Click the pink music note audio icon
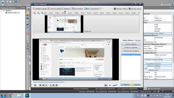 (28, 51)
